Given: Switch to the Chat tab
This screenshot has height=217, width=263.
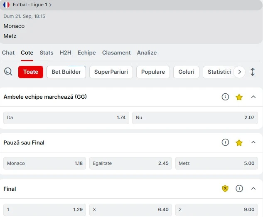Looking at the screenshot, I should (x=8, y=52).
